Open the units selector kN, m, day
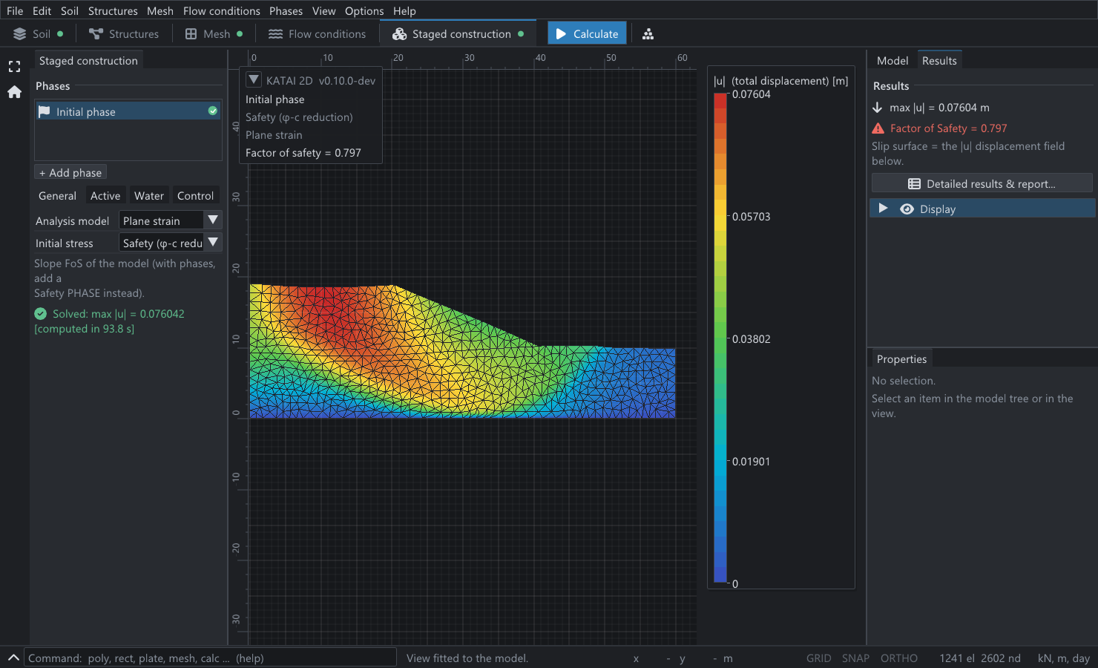The image size is (1098, 668). point(1063,658)
